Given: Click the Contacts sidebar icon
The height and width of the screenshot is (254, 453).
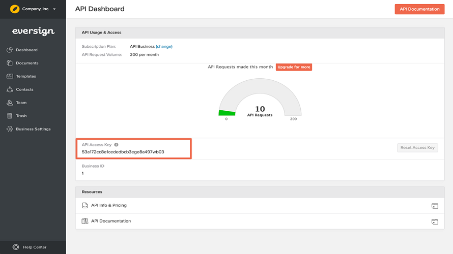Looking at the screenshot, I should [10, 89].
